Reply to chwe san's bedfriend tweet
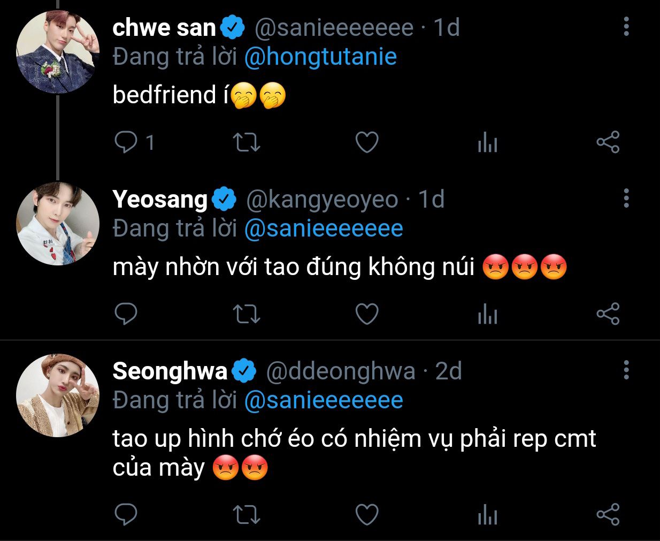This screenshot has width=660, height=541. click(126, 142)
